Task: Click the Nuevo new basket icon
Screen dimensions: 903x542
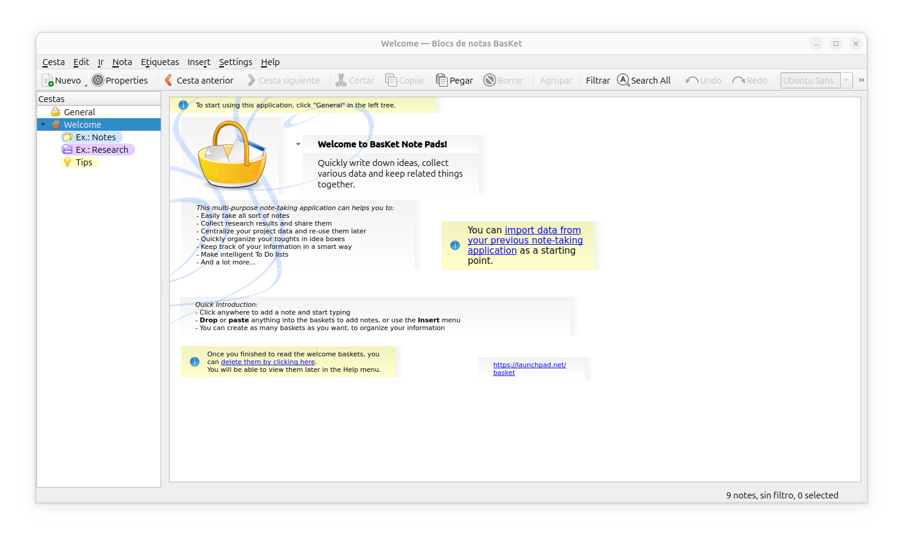Action: [x=48, y=80]
